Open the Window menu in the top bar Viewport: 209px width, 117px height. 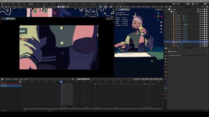pyautogui.click(x=19, y=4)
